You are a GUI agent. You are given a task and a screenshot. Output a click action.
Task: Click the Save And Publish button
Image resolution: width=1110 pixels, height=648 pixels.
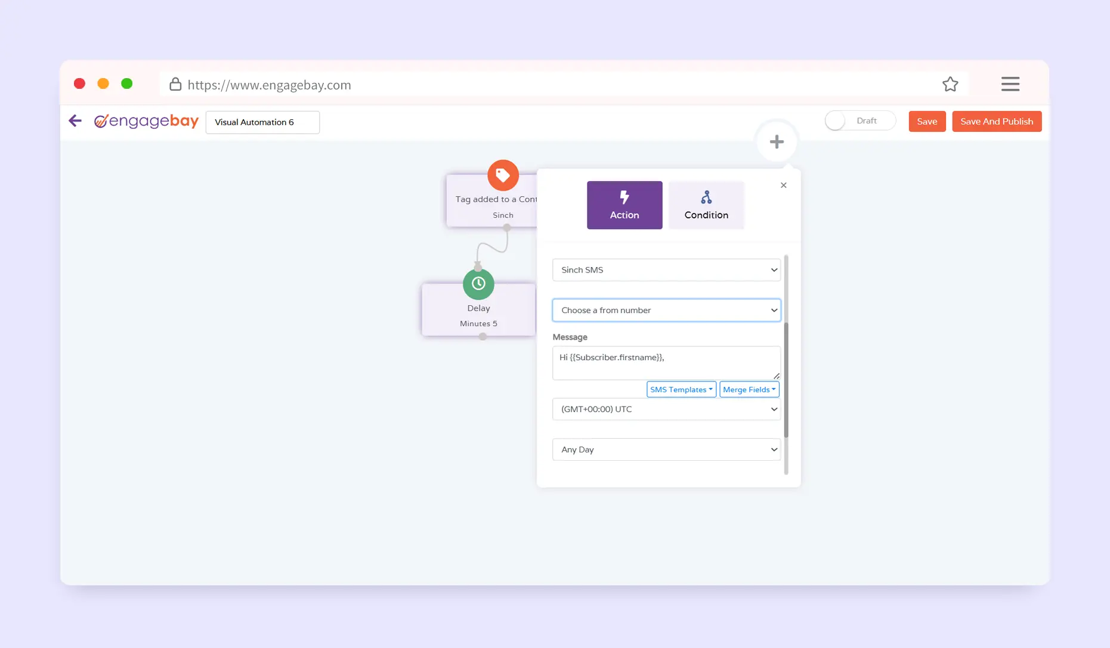tap(996, 122)
